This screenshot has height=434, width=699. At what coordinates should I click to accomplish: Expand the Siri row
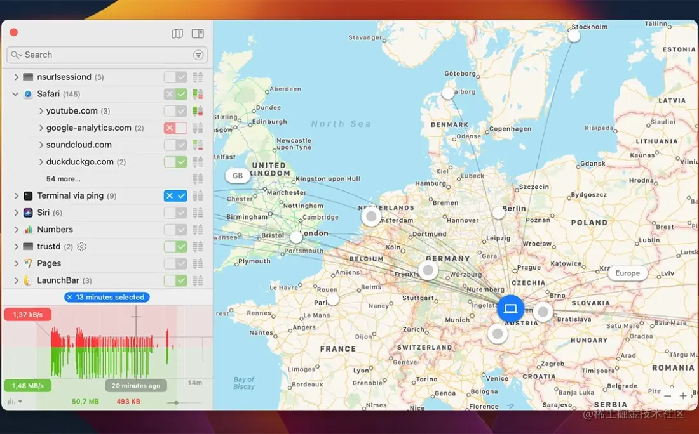click(16, 213)
